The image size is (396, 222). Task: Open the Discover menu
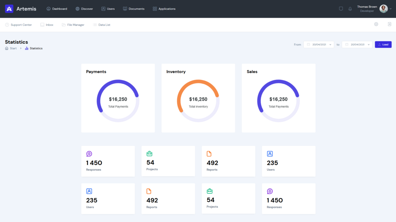pos(84,9)
